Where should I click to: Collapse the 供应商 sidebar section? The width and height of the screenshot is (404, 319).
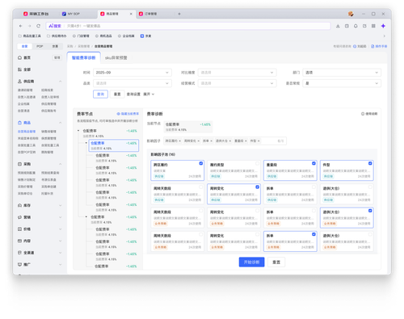point(61,82)
